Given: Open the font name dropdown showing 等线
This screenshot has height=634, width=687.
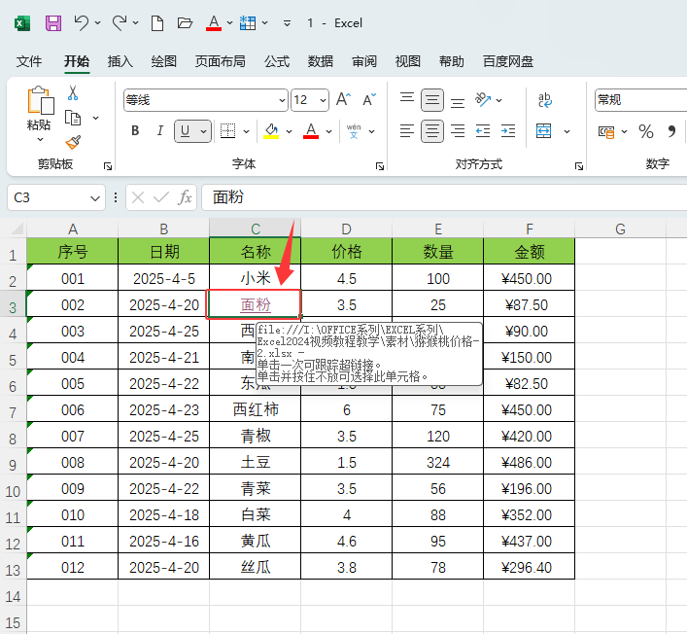Looking at the screenshot, I should (x=282, y=100).
